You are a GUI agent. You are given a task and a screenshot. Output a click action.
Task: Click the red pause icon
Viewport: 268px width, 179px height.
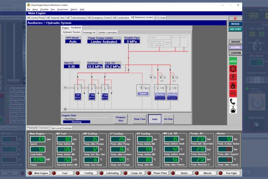coord(235,18)
